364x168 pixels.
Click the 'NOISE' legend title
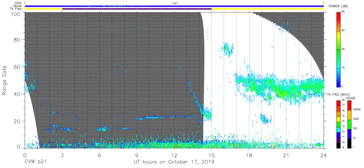[x=351, y=98]
